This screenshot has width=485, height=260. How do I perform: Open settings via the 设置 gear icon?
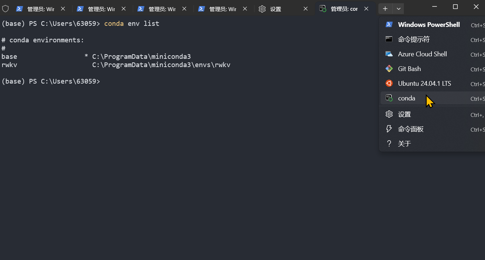tap(389, 114)
